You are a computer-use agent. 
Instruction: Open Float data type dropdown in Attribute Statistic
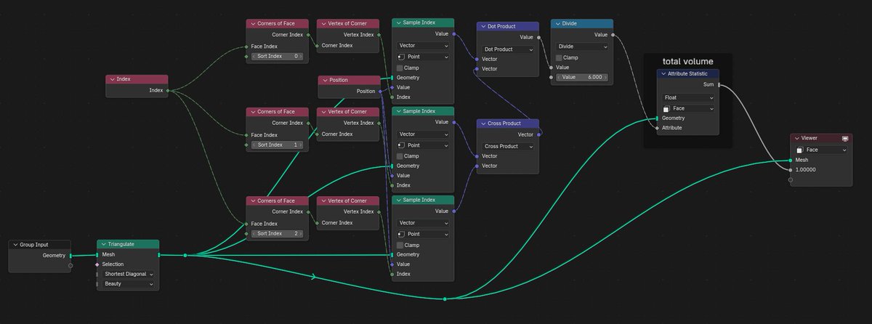coord(688,97)
